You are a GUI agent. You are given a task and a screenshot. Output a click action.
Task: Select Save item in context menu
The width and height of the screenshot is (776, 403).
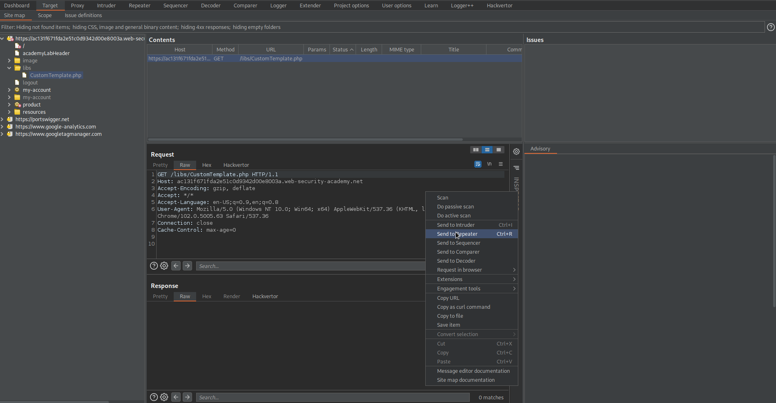[x=472, y=325]
